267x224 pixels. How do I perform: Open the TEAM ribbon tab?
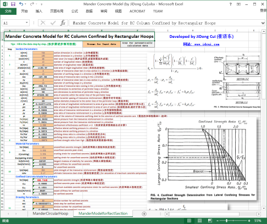click(158, 11)
